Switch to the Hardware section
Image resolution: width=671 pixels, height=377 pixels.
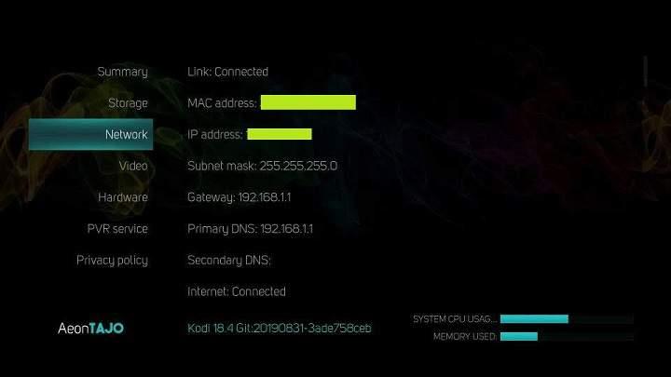pos(123,197)
